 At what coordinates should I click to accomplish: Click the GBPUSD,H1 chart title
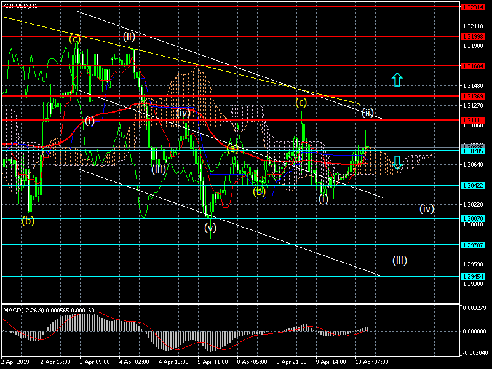[x=21, y=5]
